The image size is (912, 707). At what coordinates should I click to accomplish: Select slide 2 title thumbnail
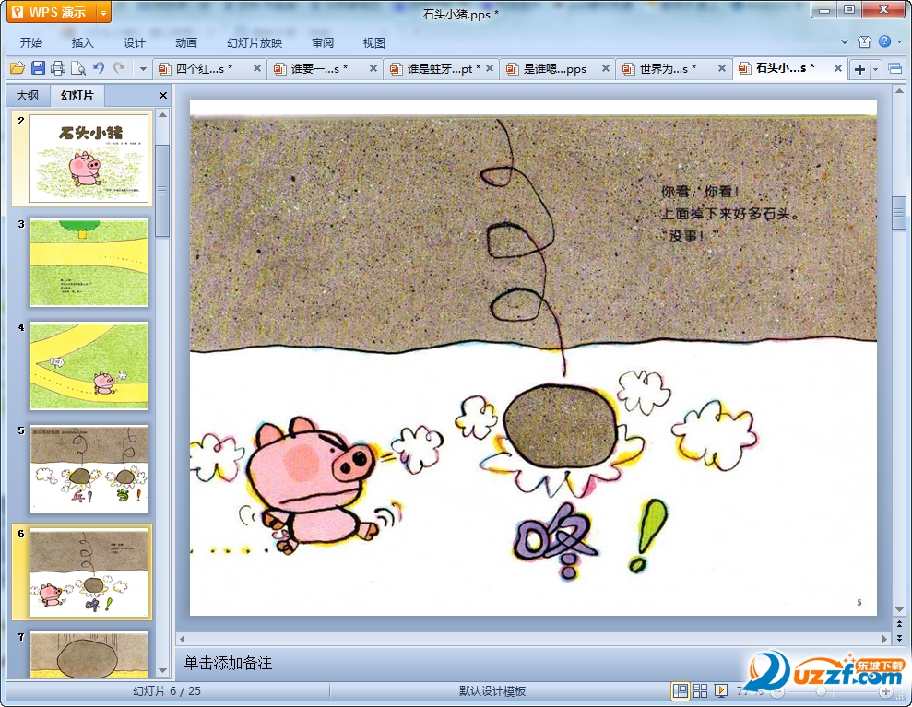point(89,159)
